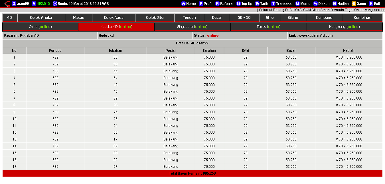Screen dimensions: 385x184
Task: Click the Tarik W icon
Action: point(257,4)
